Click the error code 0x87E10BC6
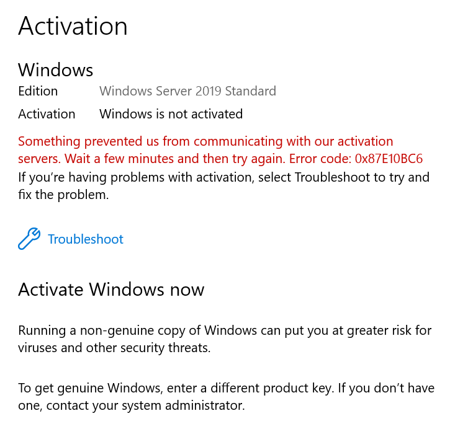The image size is (455, 429). [x=389, y=159]
